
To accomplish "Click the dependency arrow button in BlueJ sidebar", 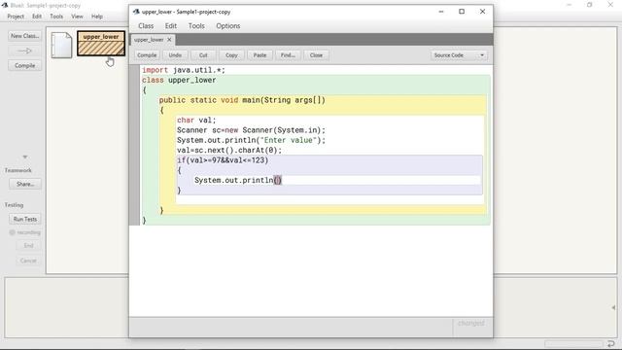I will [x=24, y=51].
